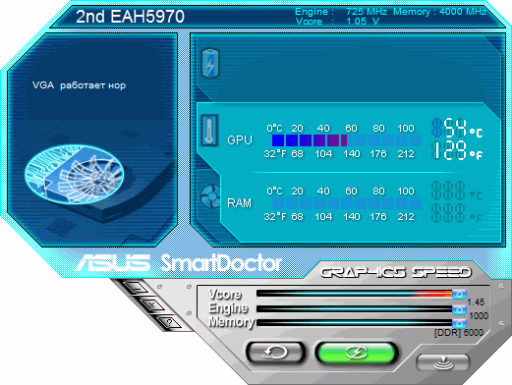Minimize SmartDoctor with the dash button

point(137,288)
